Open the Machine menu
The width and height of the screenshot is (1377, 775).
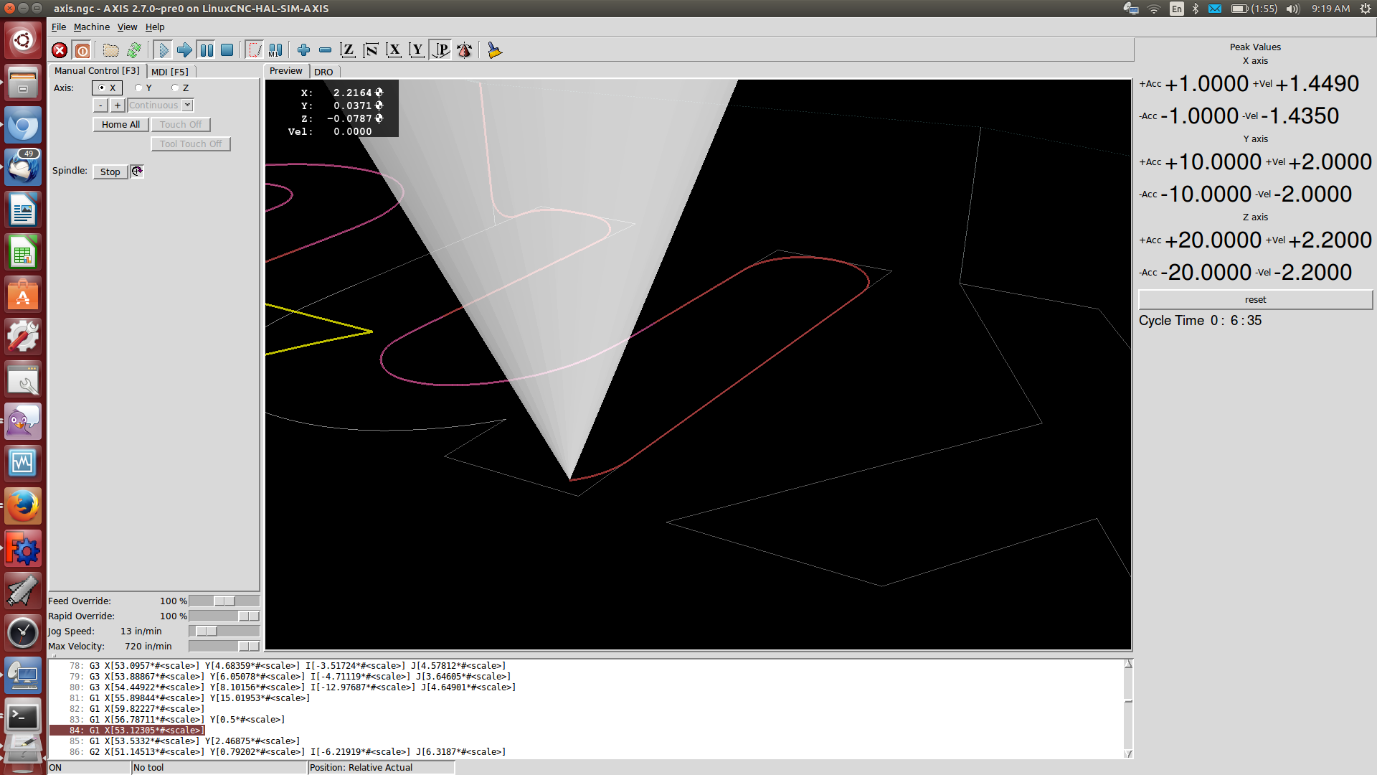click(x=92, y=27)
